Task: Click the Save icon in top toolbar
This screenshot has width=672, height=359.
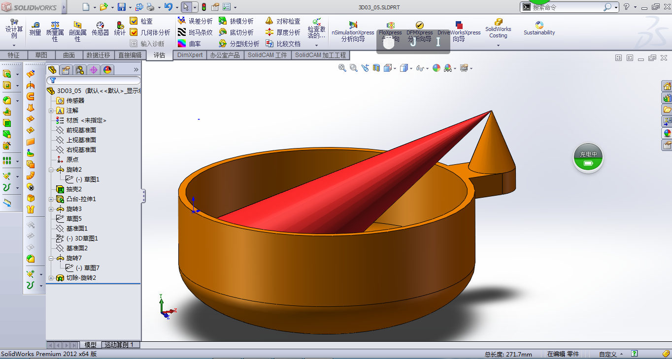Action: click(122, 7)
